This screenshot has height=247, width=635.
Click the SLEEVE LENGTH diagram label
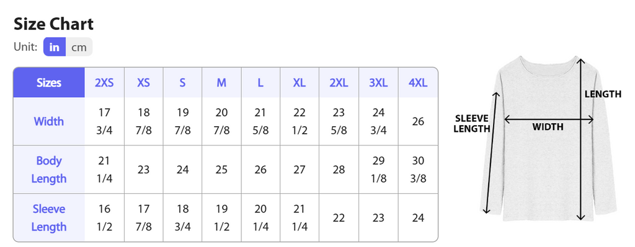[x=472, y=124]
